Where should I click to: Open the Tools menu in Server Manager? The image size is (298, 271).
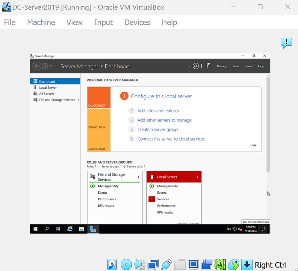236,66
